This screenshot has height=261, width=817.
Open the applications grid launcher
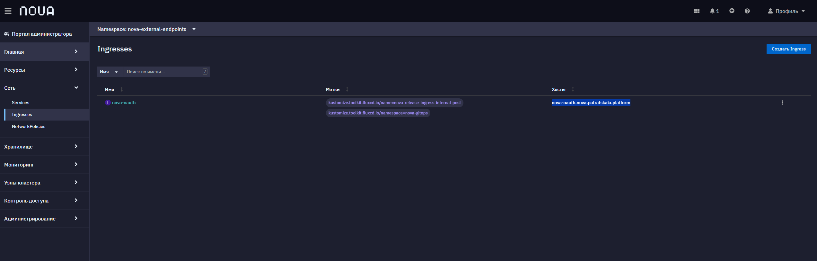[x=697, y=11]
